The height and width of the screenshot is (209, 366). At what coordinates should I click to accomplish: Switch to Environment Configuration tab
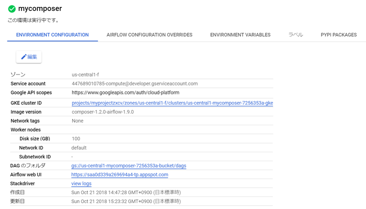tap(52, 35)
